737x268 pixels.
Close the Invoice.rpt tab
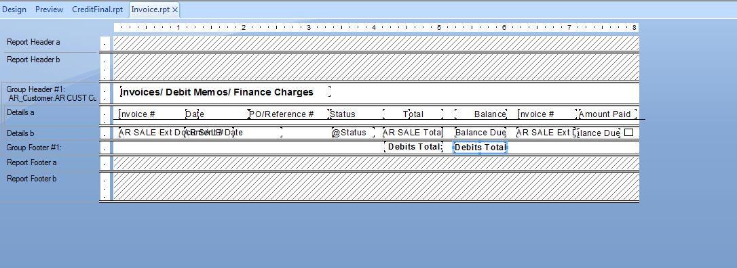pyautogui.click(x=175, y=9)
